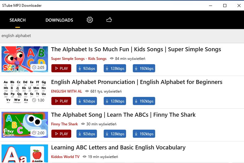Download 'English Alphabet Pronunciation' at 128kbps
This screenshot has width=244, height=163.
pyautogui.click(x=115, y=101)
